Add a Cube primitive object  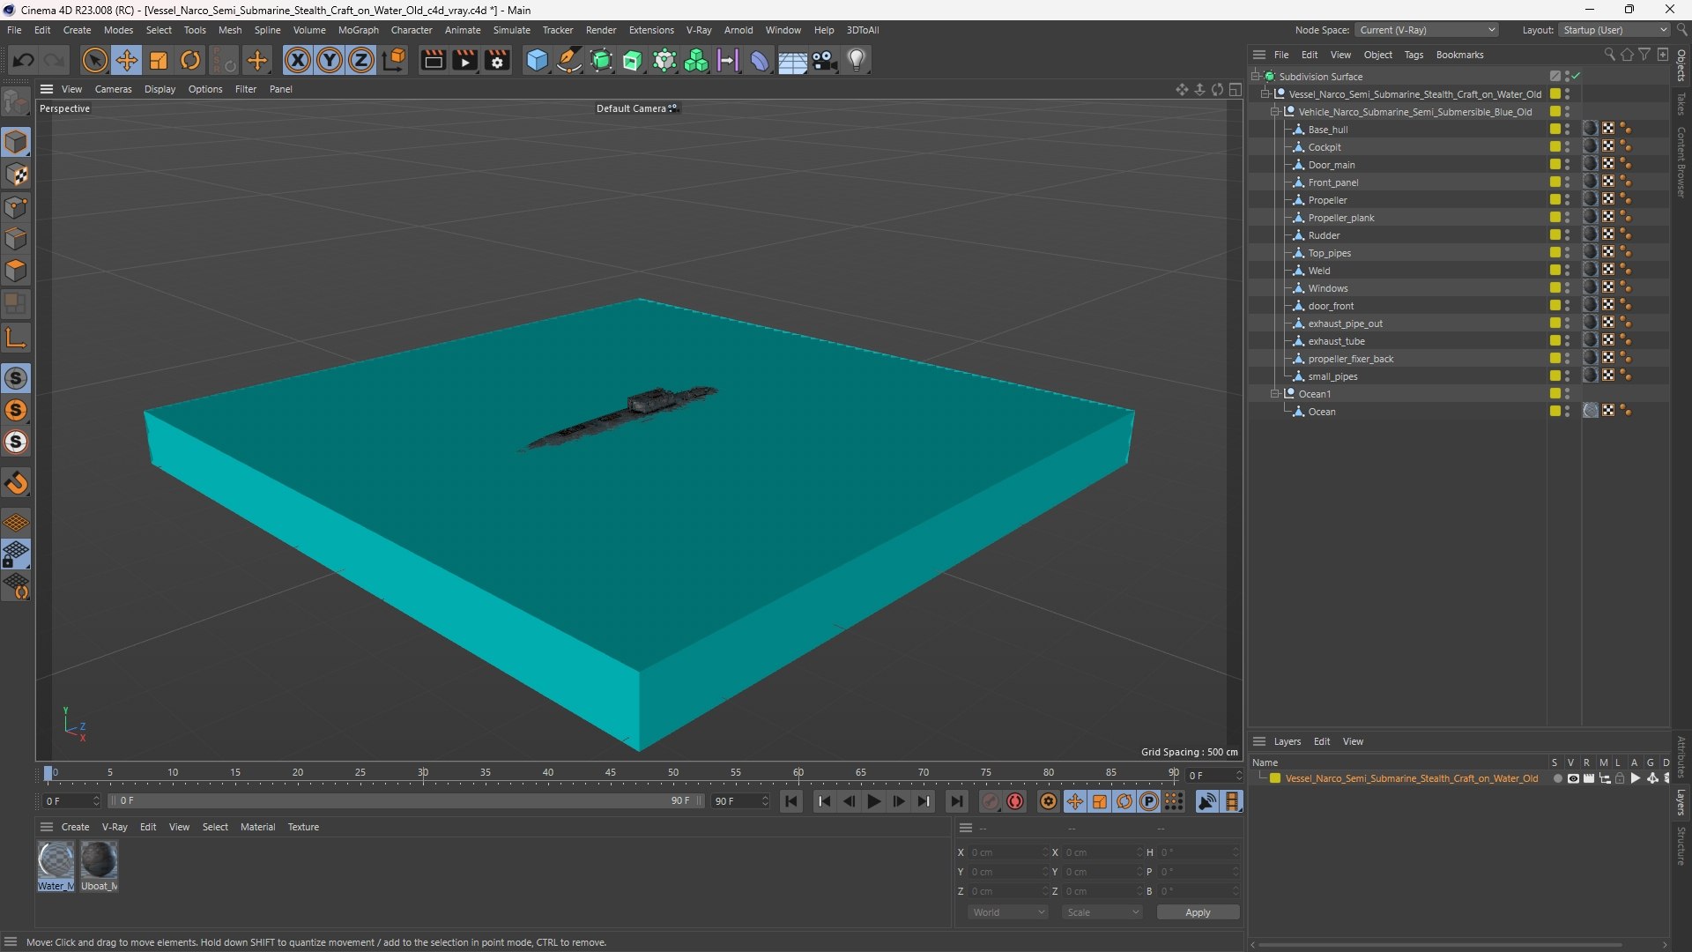pos(537,60)
